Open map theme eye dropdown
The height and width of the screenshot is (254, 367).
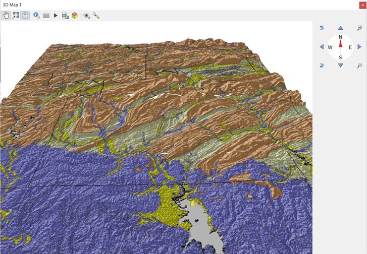87,16
